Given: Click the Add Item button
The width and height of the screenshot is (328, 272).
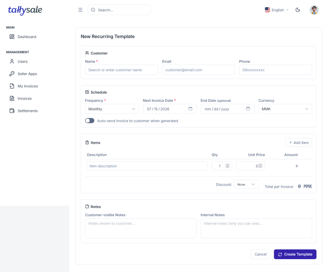Looking at the screenshot, I should (298, 142).
